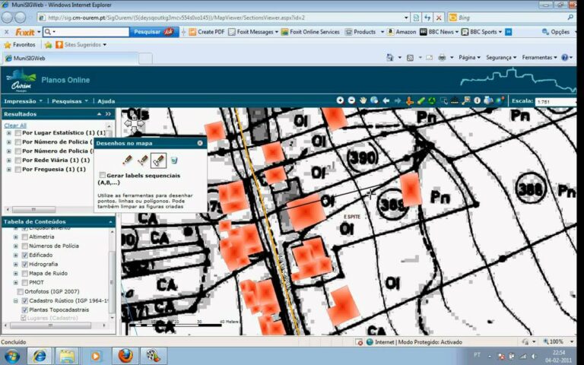Collapse the Tabela de Conteúdos panel
The width and height of the screenshot is (584, 365).
click(110, 222)
